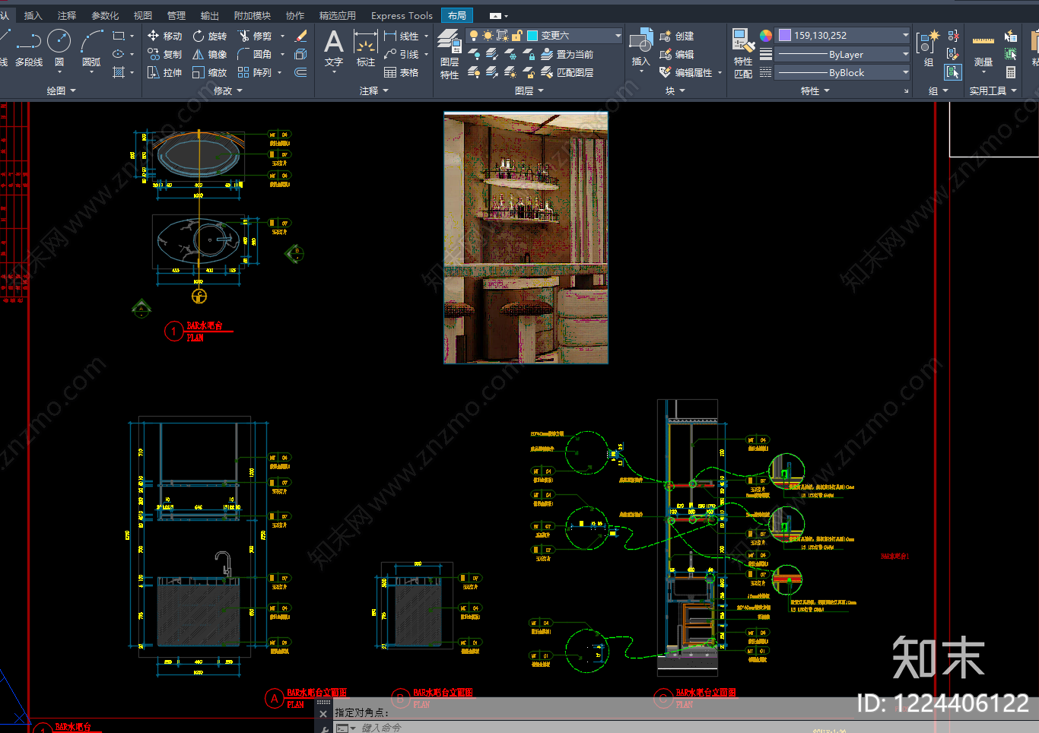
Task: Open the Text (文字) tool
Action: 334,49
